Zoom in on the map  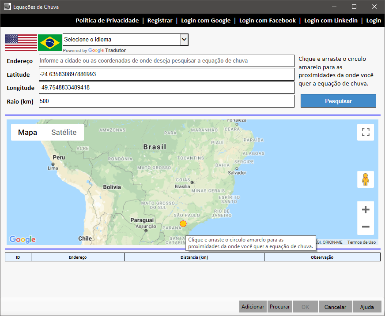[366, 210]
